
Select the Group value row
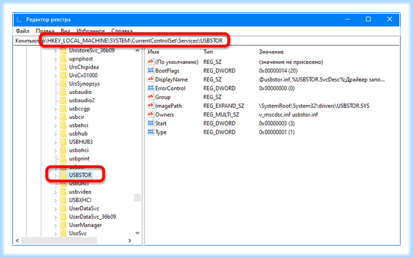click(272, 97)
